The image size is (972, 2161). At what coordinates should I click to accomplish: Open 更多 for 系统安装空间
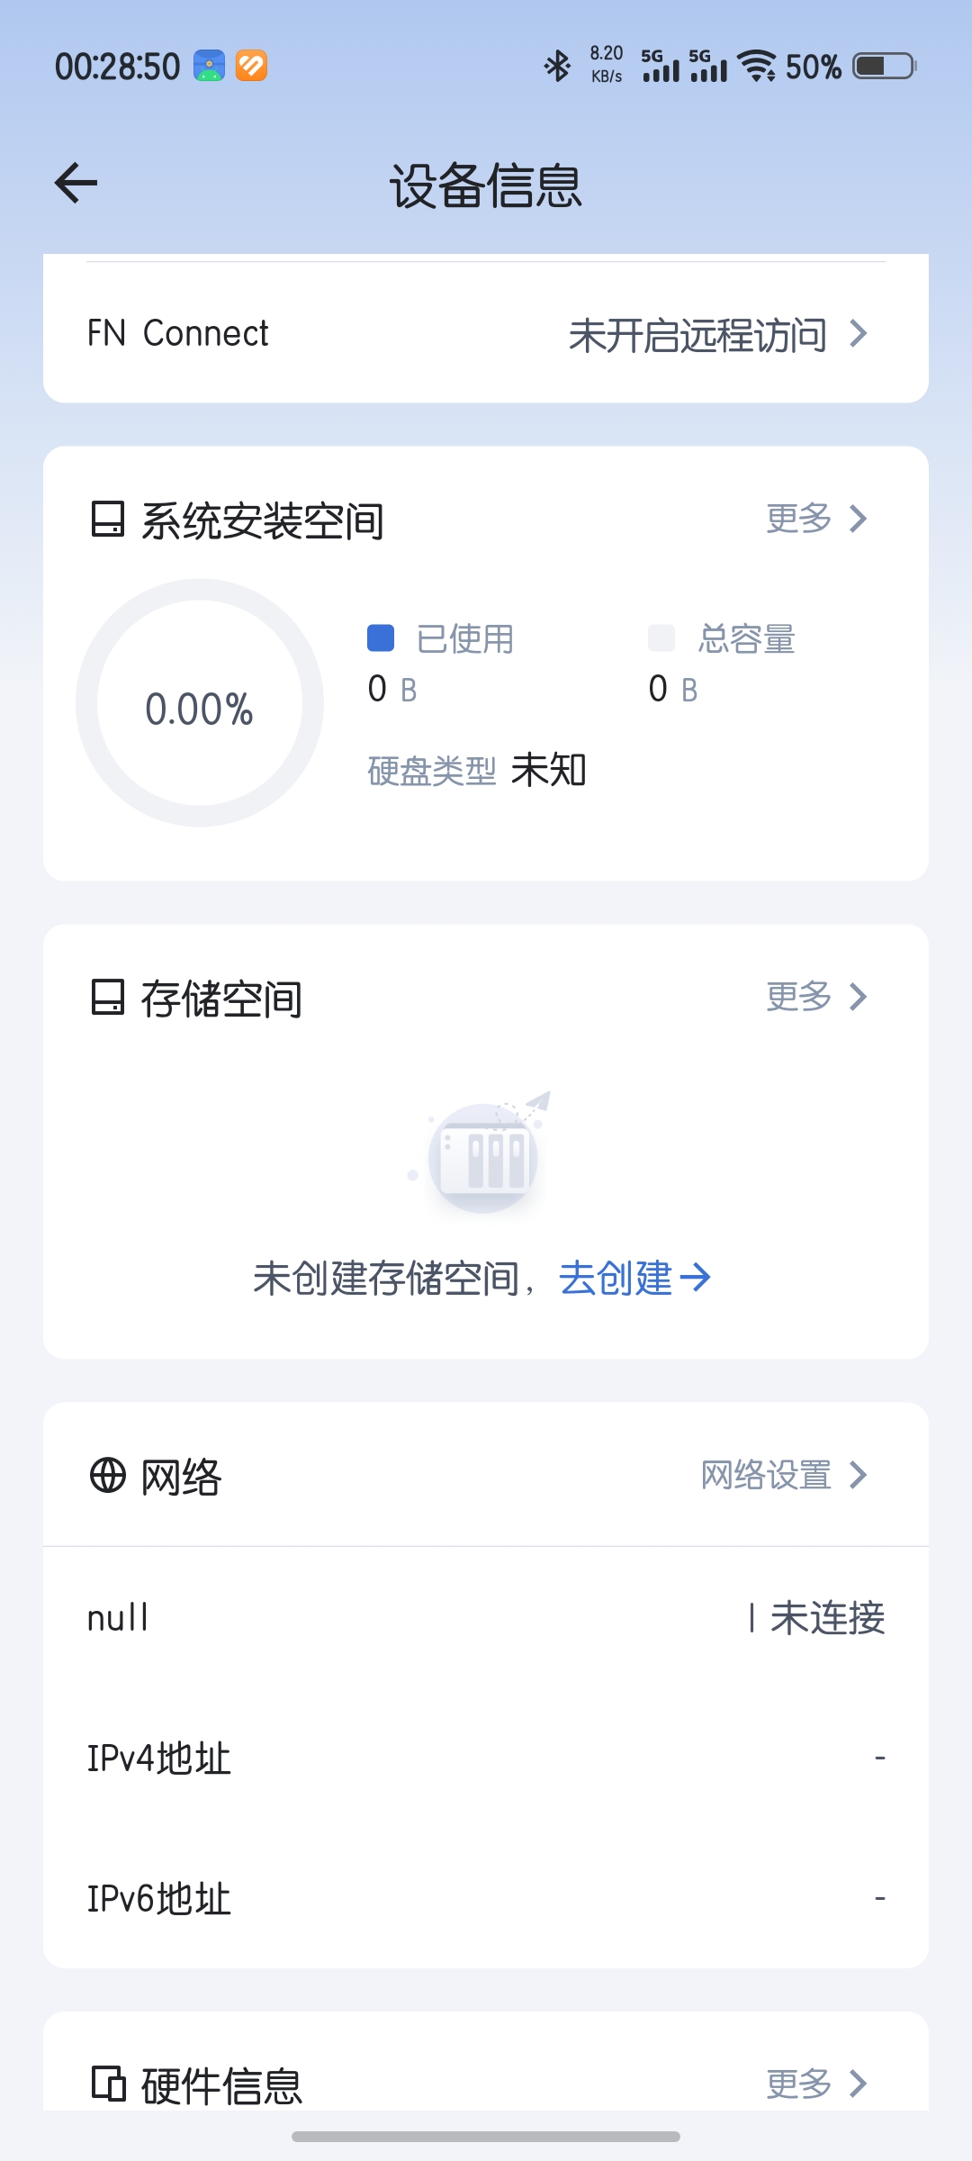pyautogui.click(x=815, y=519)
